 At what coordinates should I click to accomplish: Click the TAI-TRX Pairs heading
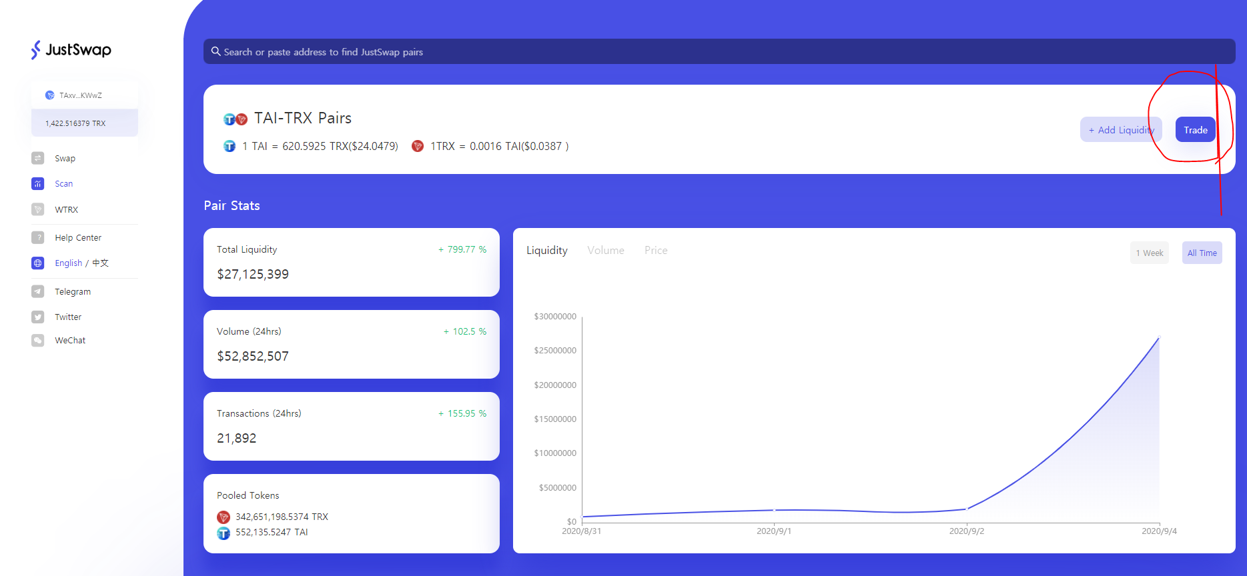pos(303,119)
